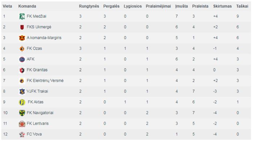
Task: Click the Komanda column header
Action: pyautogui.click(x=27, y=6)
